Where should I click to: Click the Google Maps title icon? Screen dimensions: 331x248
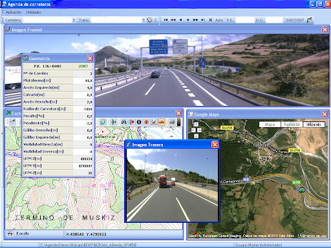[x=191, y=114]
